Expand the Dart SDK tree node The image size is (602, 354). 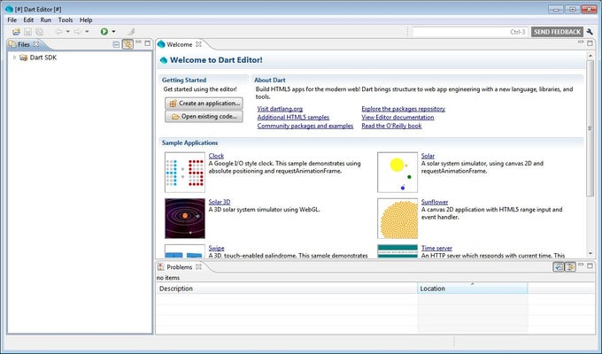click(14, 58)
